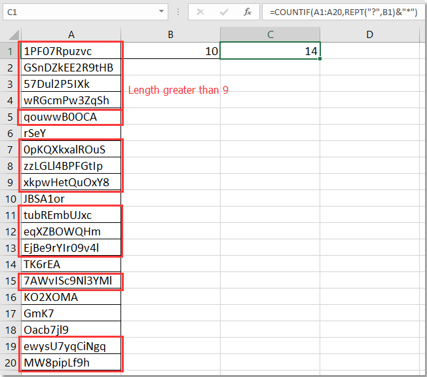Click the Select All corner triangle
Screen dimensions: 427x377
pos(10,34)
